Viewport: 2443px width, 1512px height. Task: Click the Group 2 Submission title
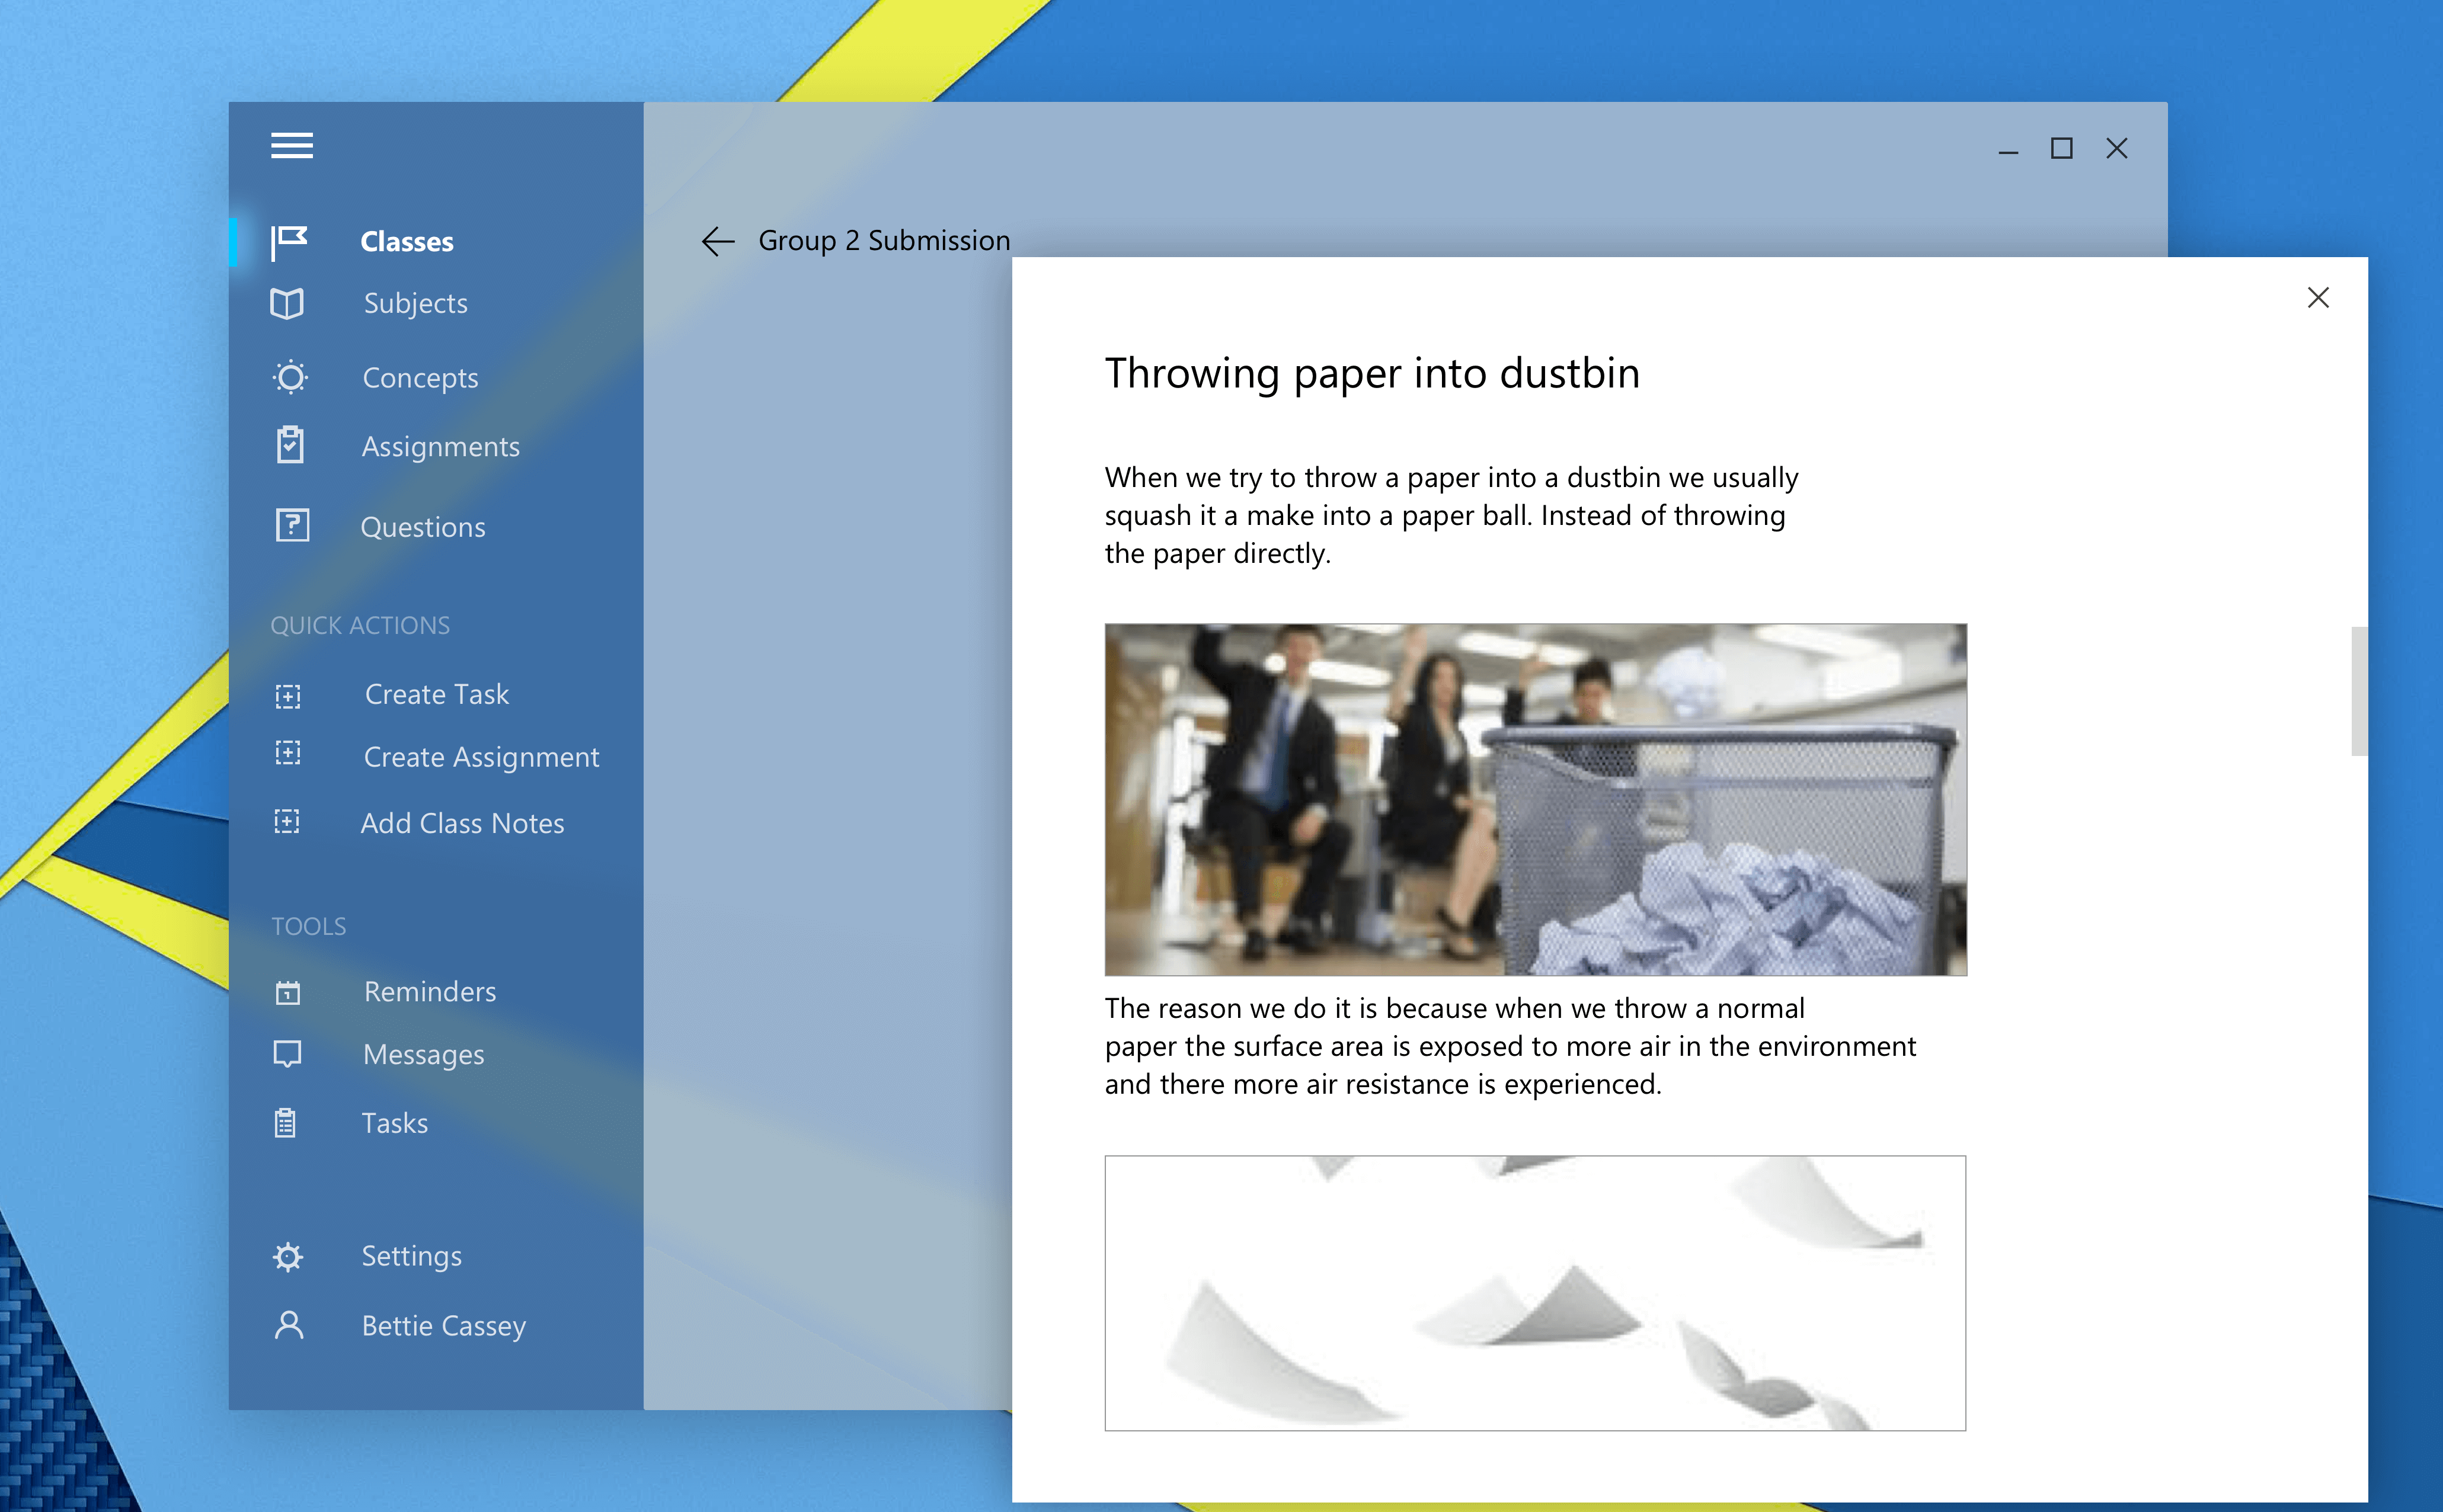pyautogui.click(x=883, y=241)
